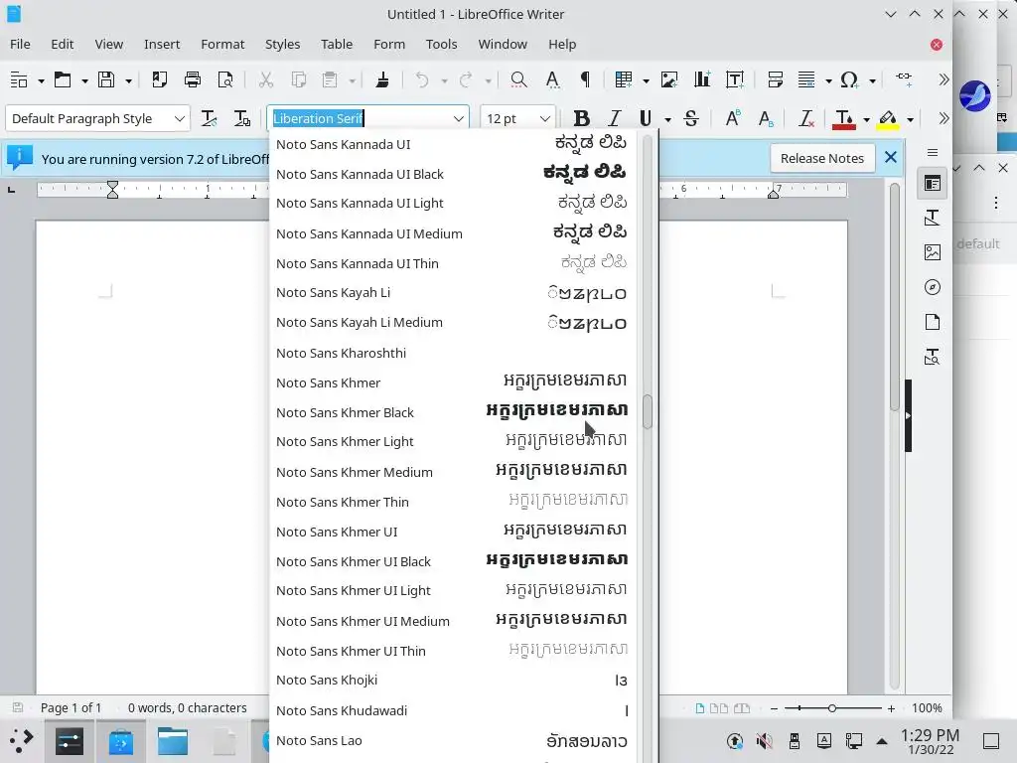Viewport: 1017px width, 763px height.
Task: Open the Templates/Open folder icon
Action: click(x=63, y=79)
